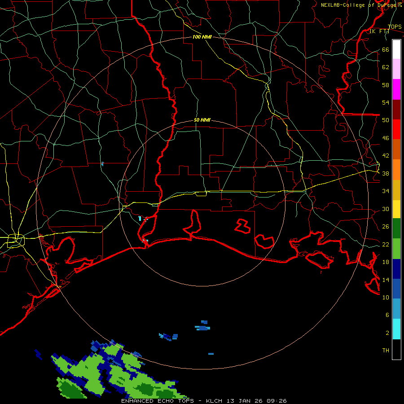Click the light blue 14 K FT swatch
The height and width of the screenshot is (404, 404).
click(396, 309)
